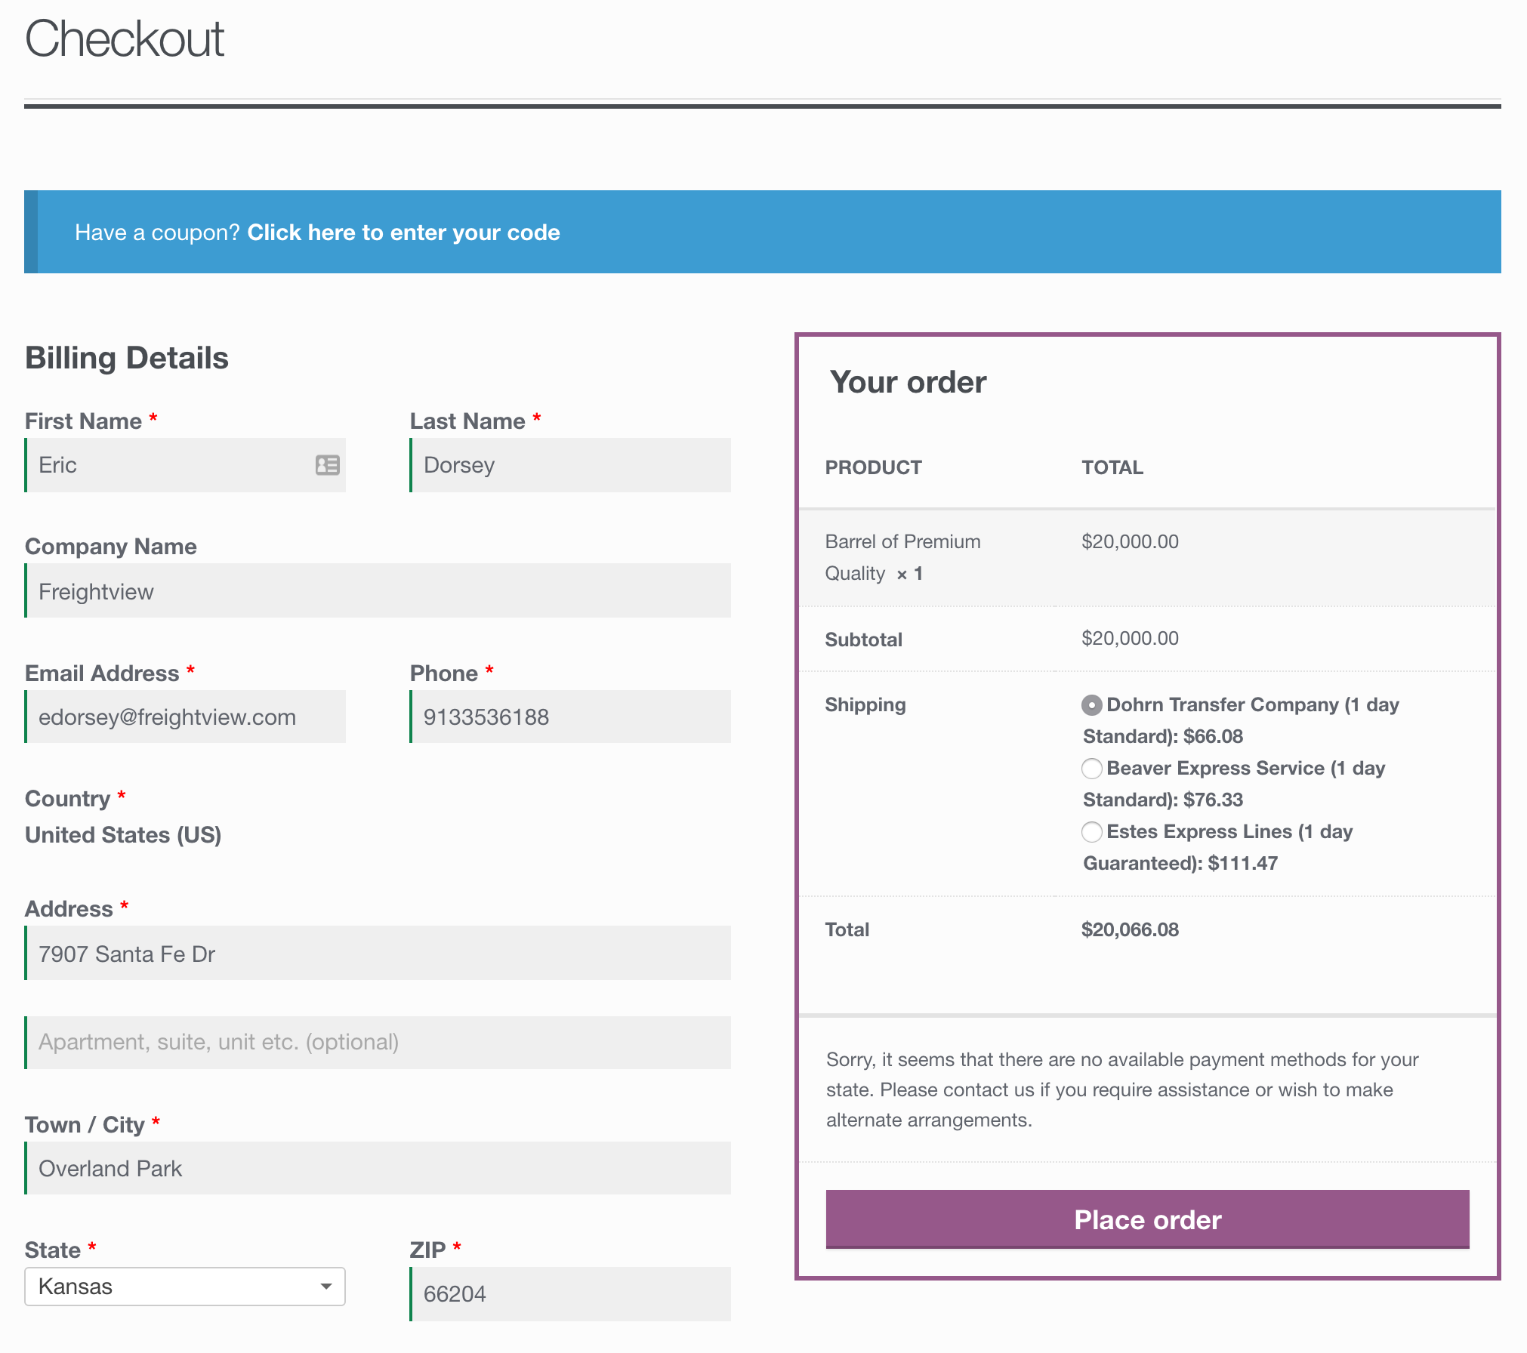
Task: Click here to enter your coupon code link
Action: pyautogui.click(x=403, y=233)
